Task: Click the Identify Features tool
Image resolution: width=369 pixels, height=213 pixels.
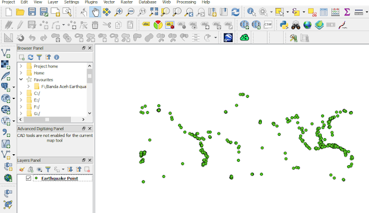Action: click(251, 12)
